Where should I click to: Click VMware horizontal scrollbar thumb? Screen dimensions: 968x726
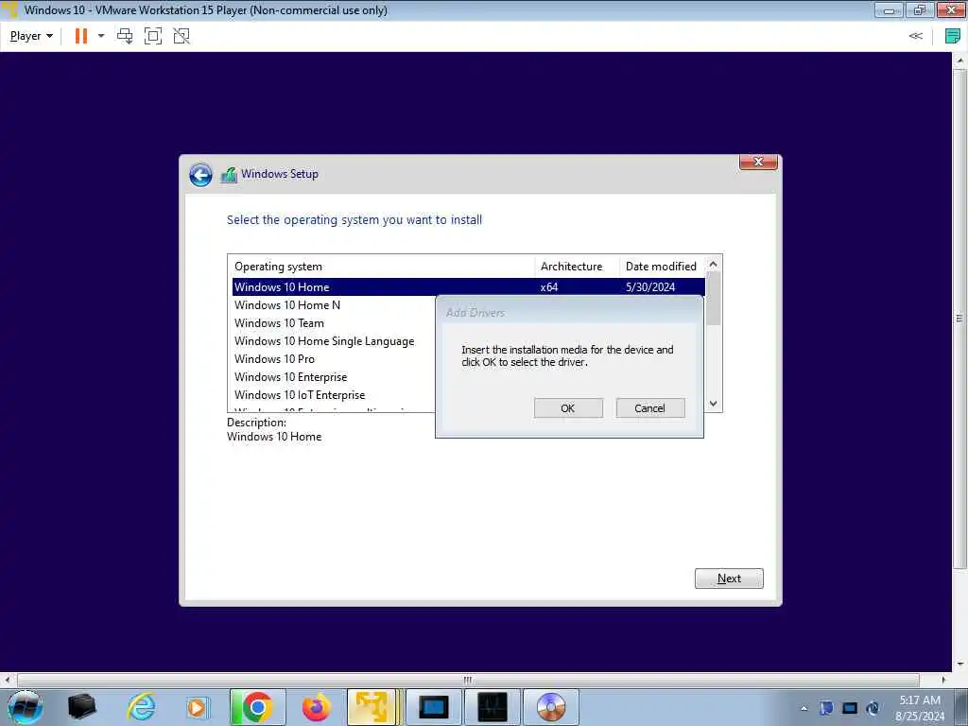[x=468, y=680]
